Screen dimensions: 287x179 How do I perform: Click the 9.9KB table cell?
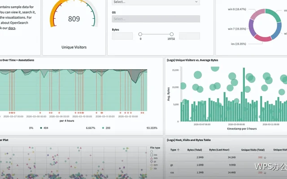[x=232, y=165]
